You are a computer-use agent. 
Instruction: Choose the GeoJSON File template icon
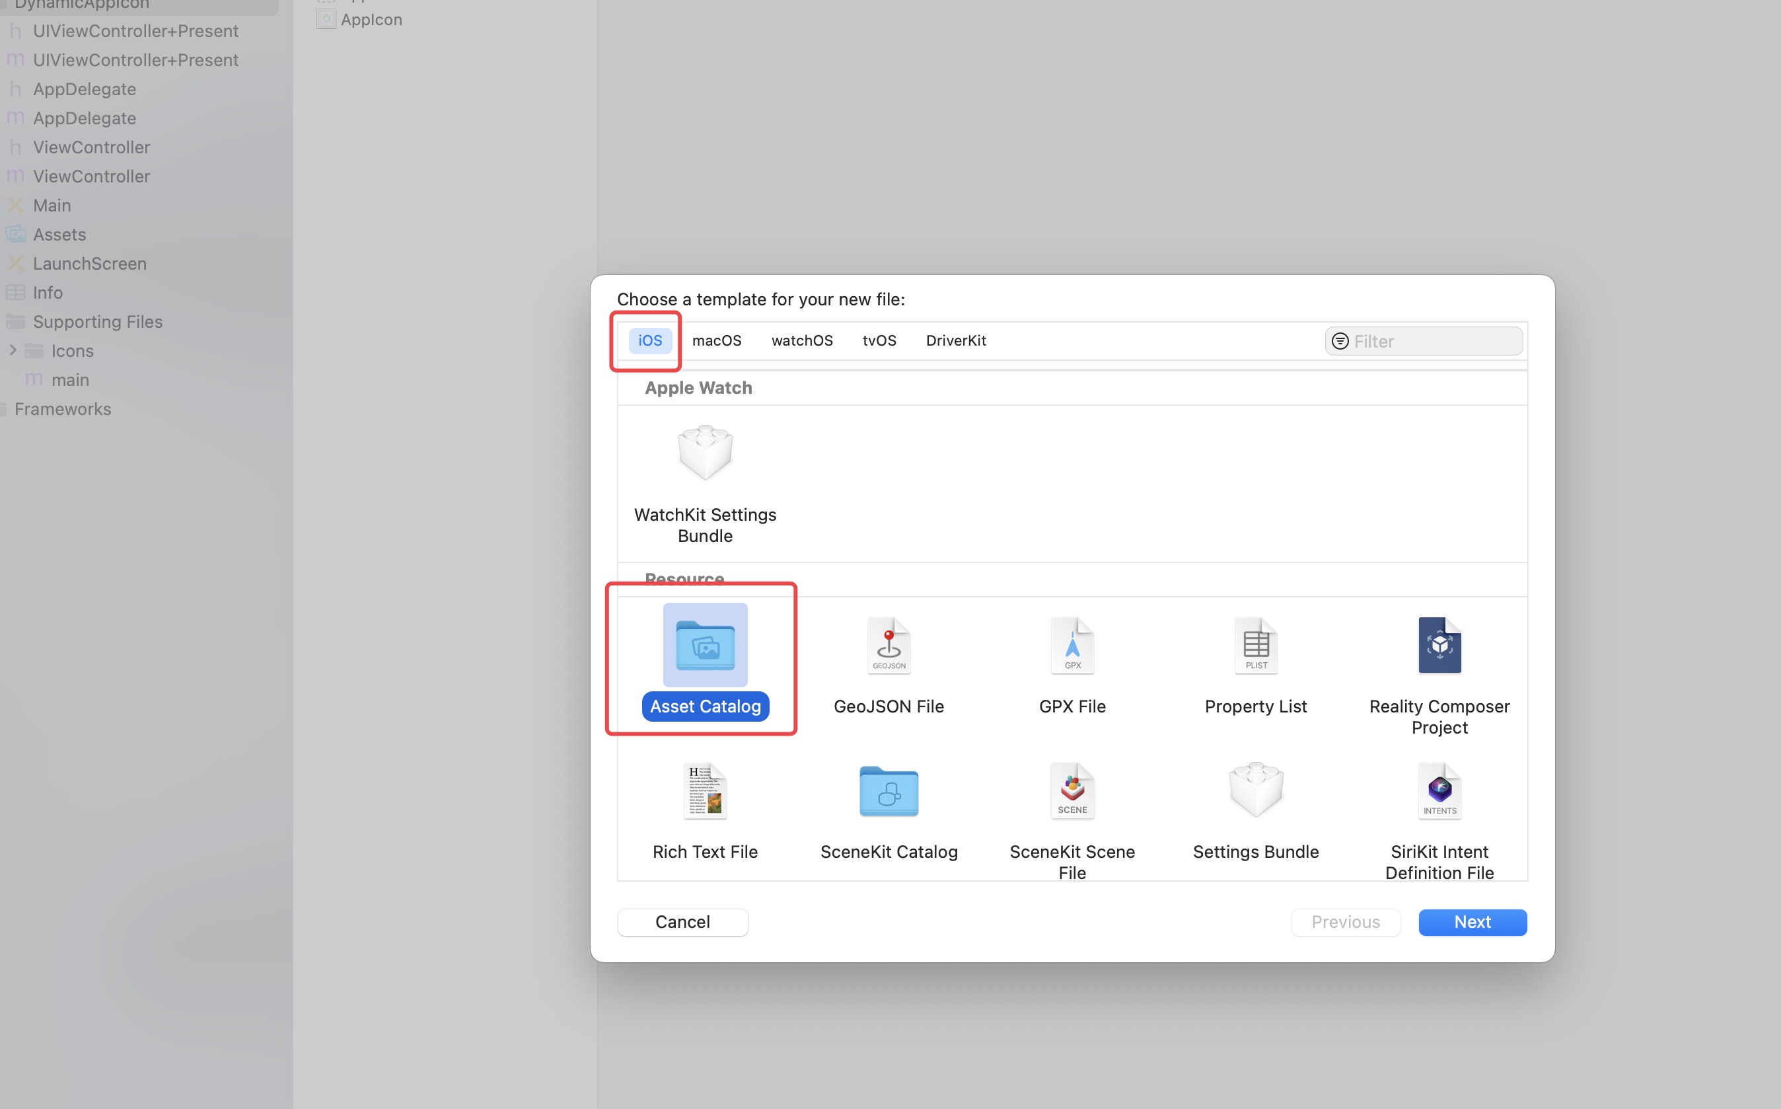tap(889, 645)
